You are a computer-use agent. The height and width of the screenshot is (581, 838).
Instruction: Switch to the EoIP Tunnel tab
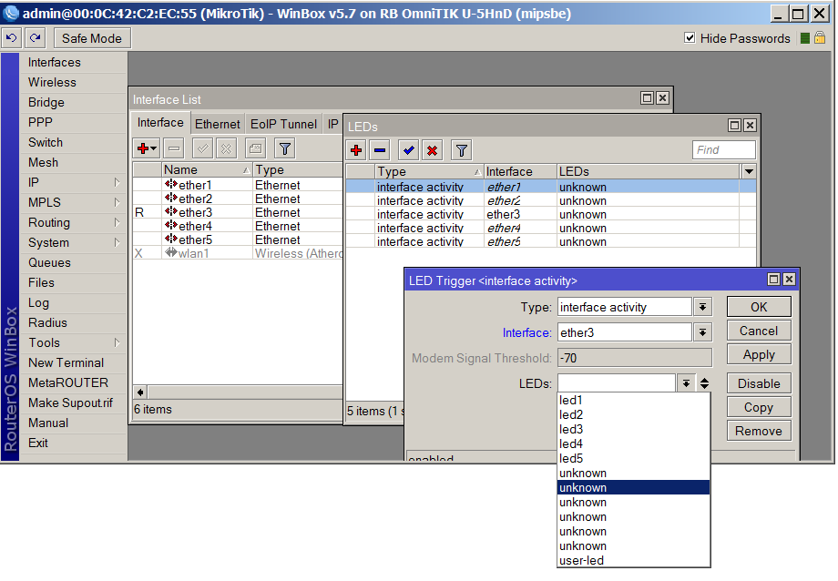pos(284,124)
